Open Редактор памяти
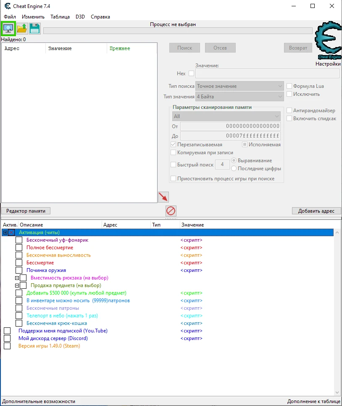342x406 pixels. pyautogui.click(x=26, y=211)
